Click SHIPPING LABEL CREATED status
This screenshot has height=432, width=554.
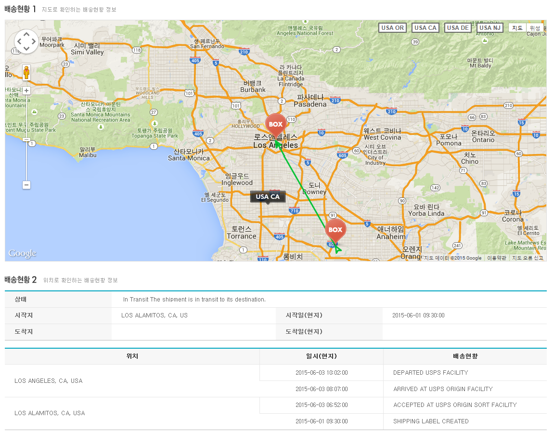pyautogui.click(x=431, y=421)
